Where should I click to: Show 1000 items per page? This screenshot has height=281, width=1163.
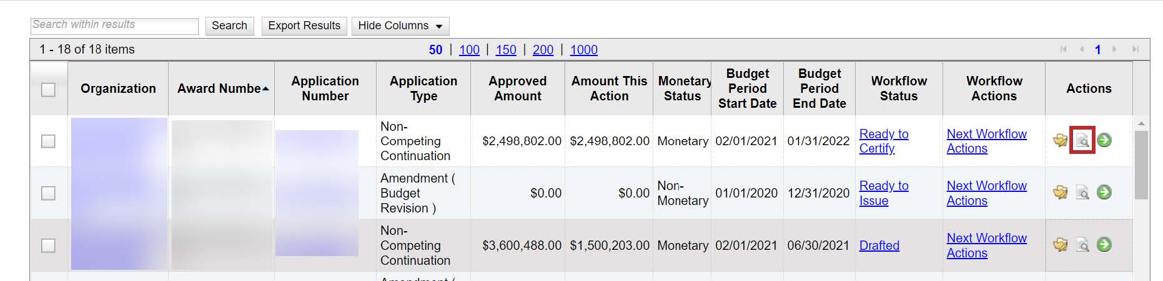pos(583,50)
